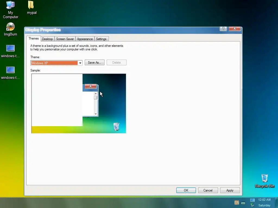Open the Settings tab
Viewport: 278px width, 208px height.
click(101, 39)
